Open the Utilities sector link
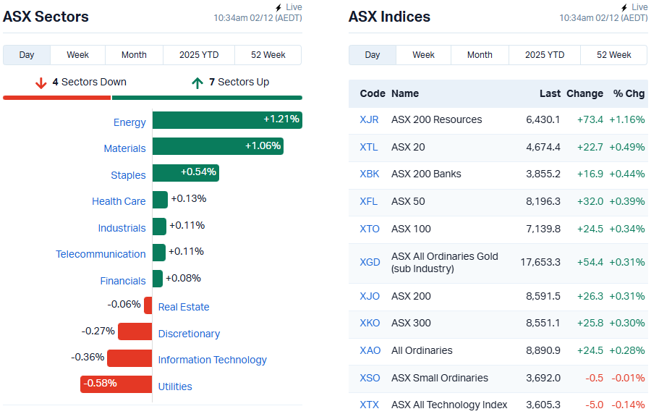The image size is (659, 414). click(175, 386)
